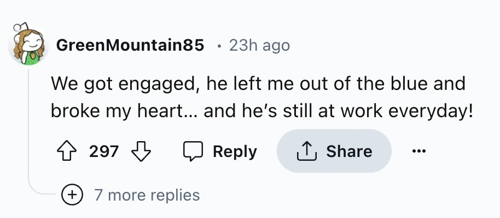This screenshot has height=218, width=500.
Task: Expand 7 more replies
Action: [x=147, y=195]
